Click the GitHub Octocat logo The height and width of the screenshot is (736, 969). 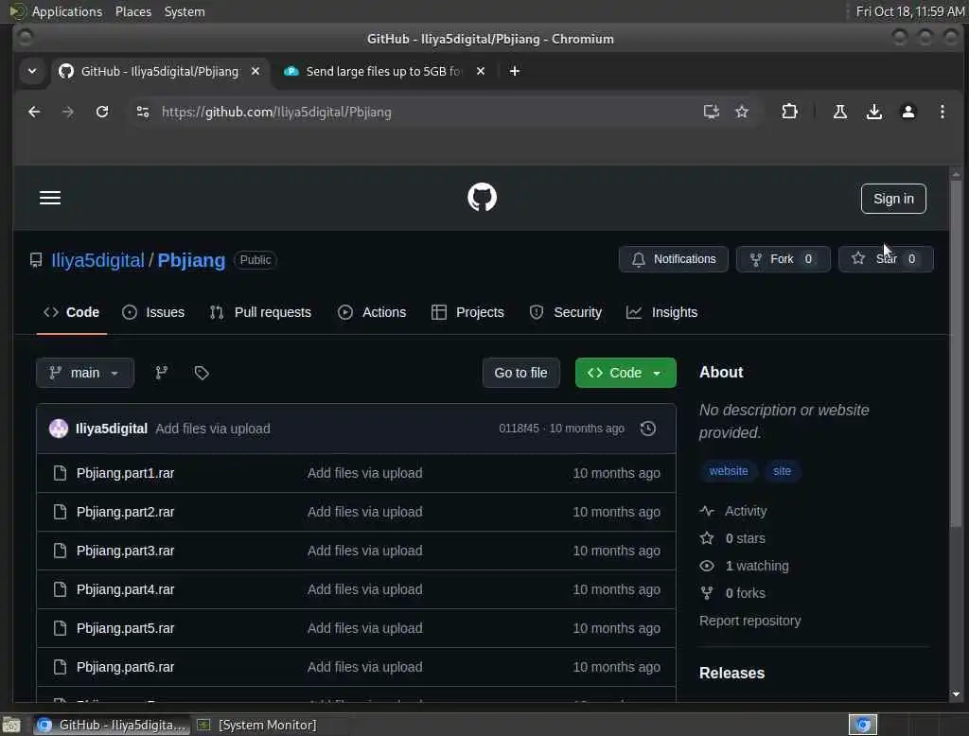482,198
